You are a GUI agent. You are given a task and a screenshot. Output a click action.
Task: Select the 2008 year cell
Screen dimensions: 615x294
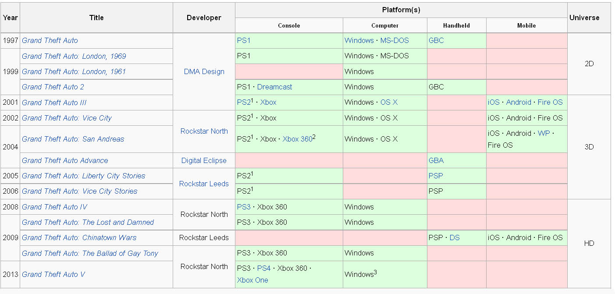[x=11, y=207]
